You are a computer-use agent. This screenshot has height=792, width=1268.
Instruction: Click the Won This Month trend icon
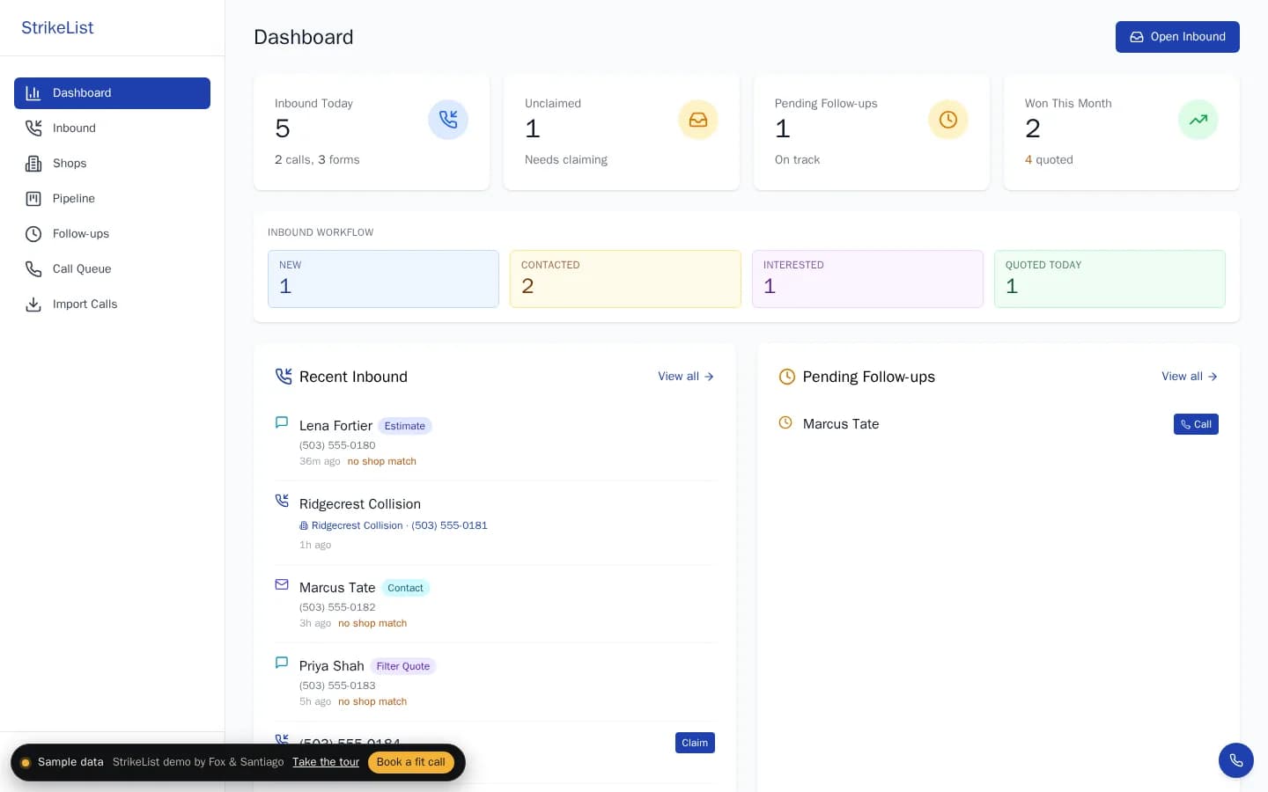(x=1198, y=120)
